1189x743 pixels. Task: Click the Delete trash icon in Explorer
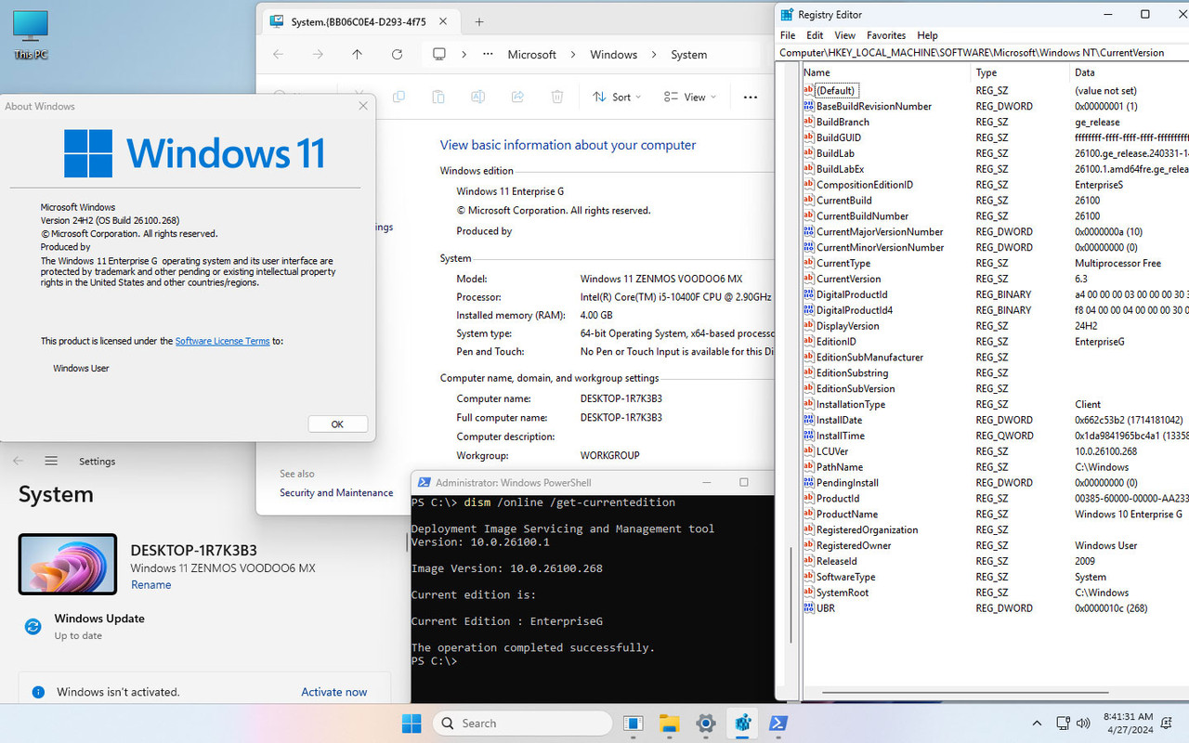click(x=557, y=97)
